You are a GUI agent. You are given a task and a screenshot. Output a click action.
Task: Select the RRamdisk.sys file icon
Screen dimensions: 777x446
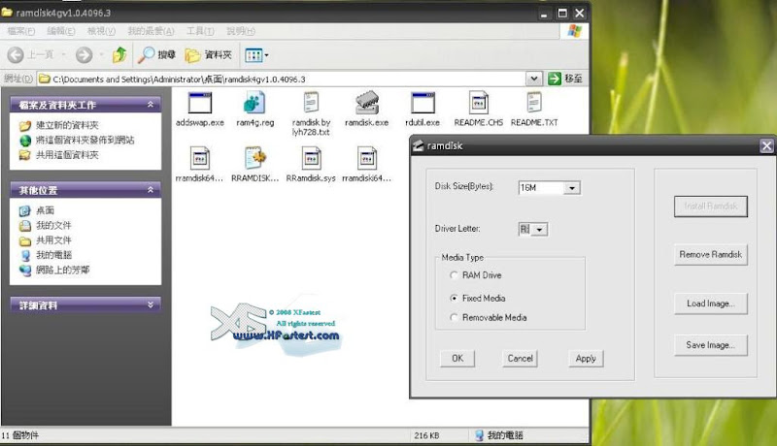pyautogui.click(x=311, y=159)
